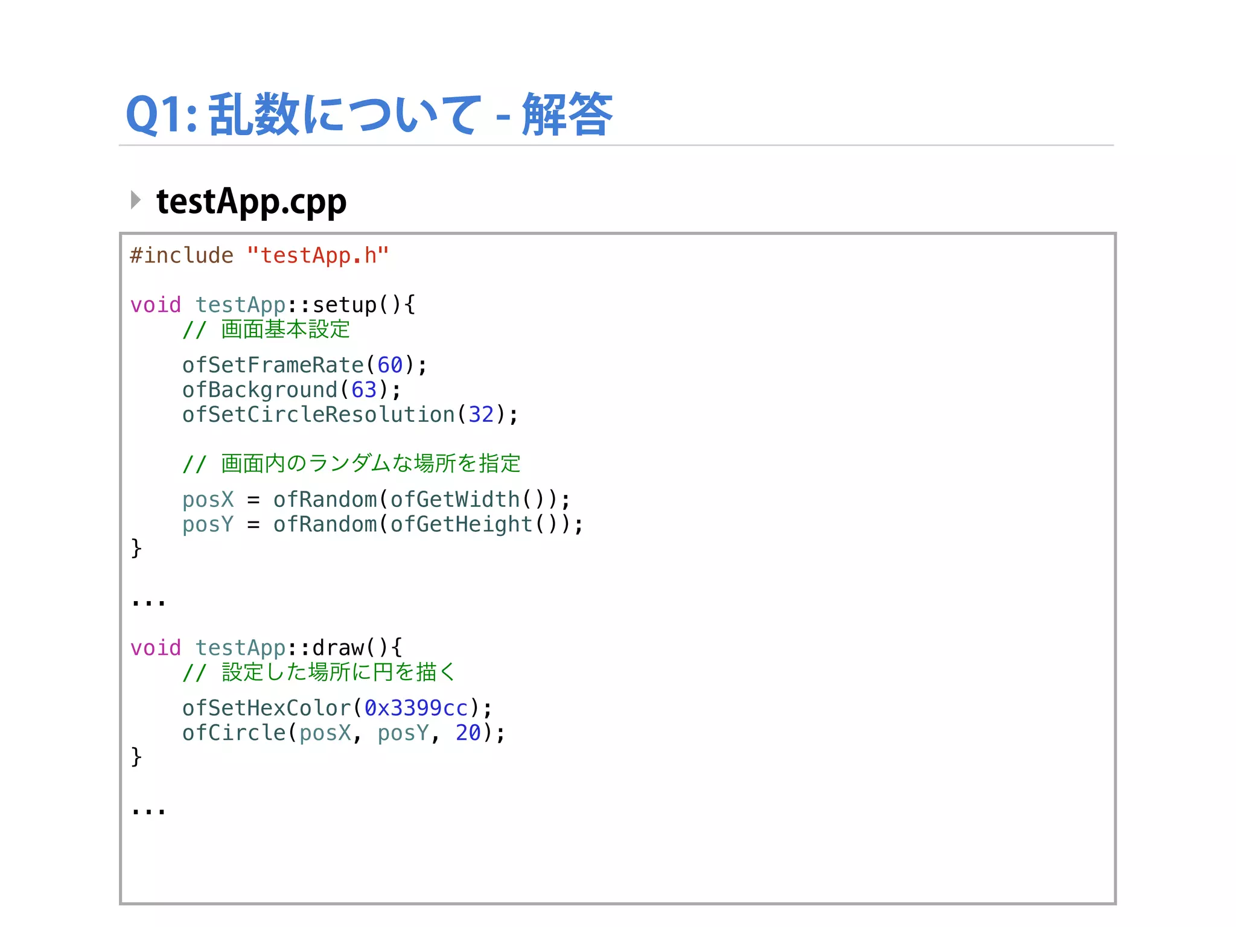Click the triangle bullet beside testApp.cpp

pos(136,200)
